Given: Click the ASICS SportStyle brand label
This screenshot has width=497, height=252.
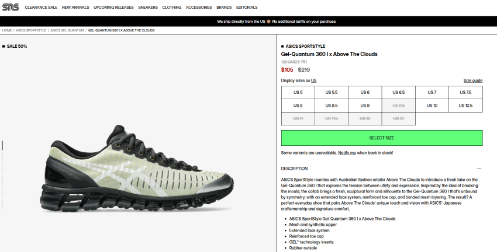Looking at the screenshot, I should (x=305, y=46).
